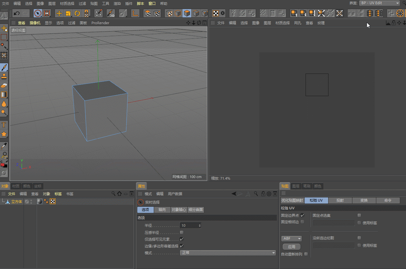Open the ABF algorithm dropdown
406x269 pixels.
tap(291, 239)
